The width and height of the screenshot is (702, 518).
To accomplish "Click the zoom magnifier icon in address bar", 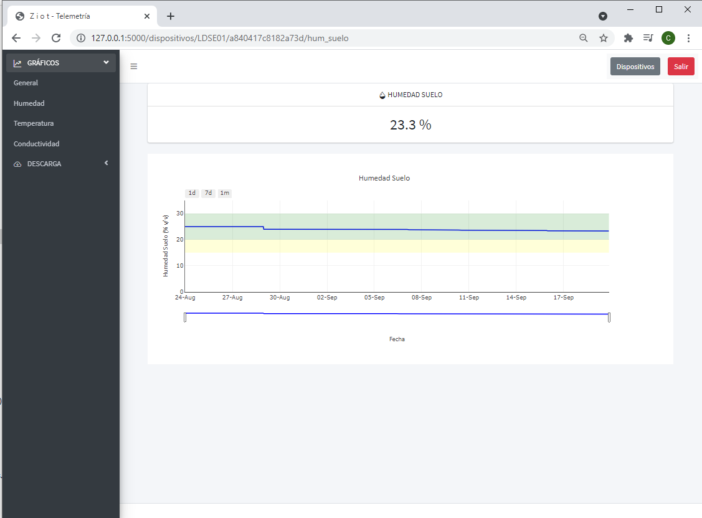I will 584,38.
